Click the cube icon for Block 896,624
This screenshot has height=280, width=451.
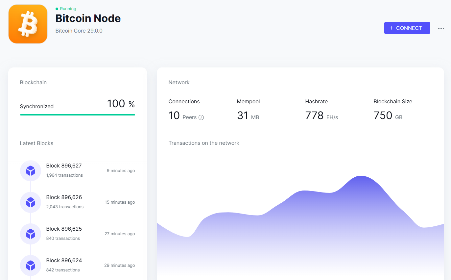(x=31, y=266)
